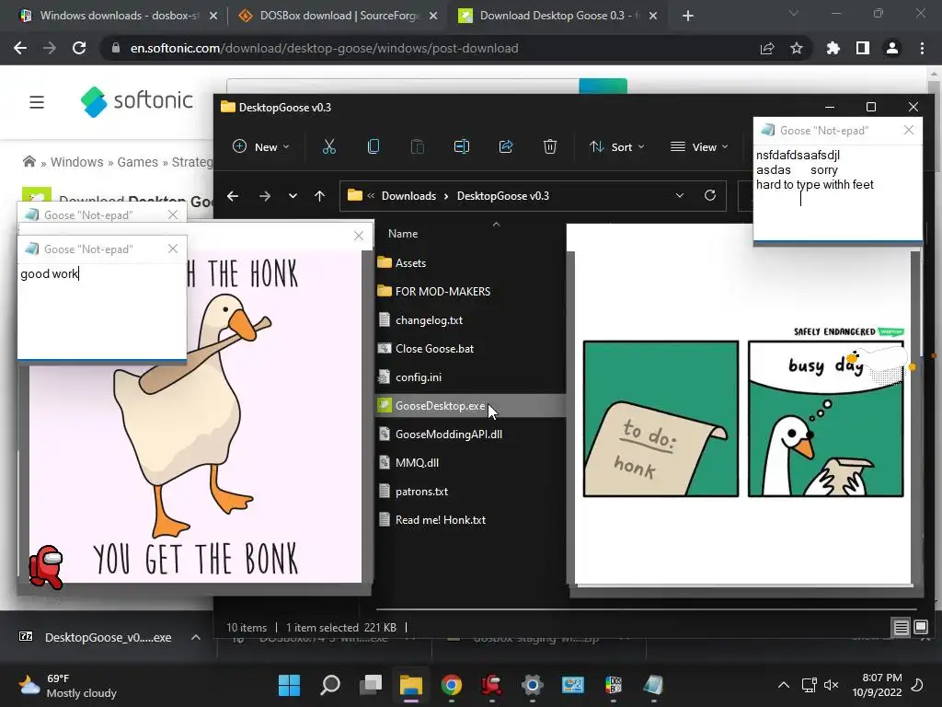Switch to DOSBox download SourceForge tab
The image size is (942, 707).
[x=338, y=16]
